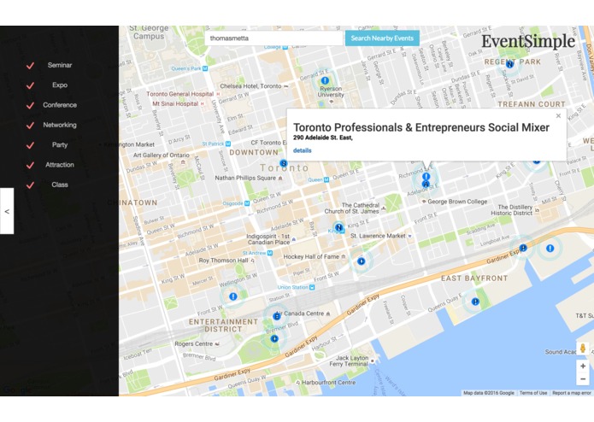This screenshot has height=422, width=594.
Task: Select the marker near the Distillery waterfront
Action: 550,249
